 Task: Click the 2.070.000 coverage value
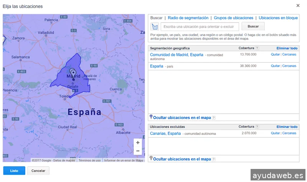click(x=249, y=133)
